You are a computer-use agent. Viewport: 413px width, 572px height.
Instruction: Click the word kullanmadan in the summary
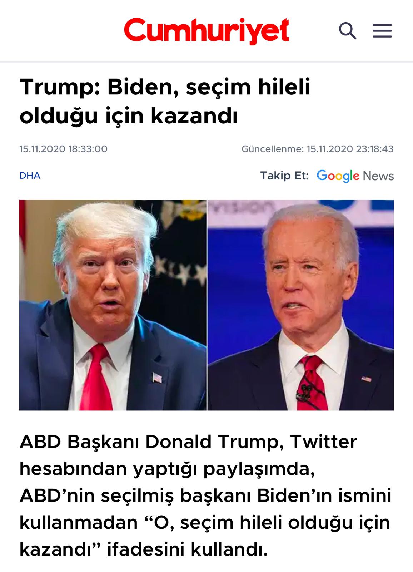tap(79, 523)
